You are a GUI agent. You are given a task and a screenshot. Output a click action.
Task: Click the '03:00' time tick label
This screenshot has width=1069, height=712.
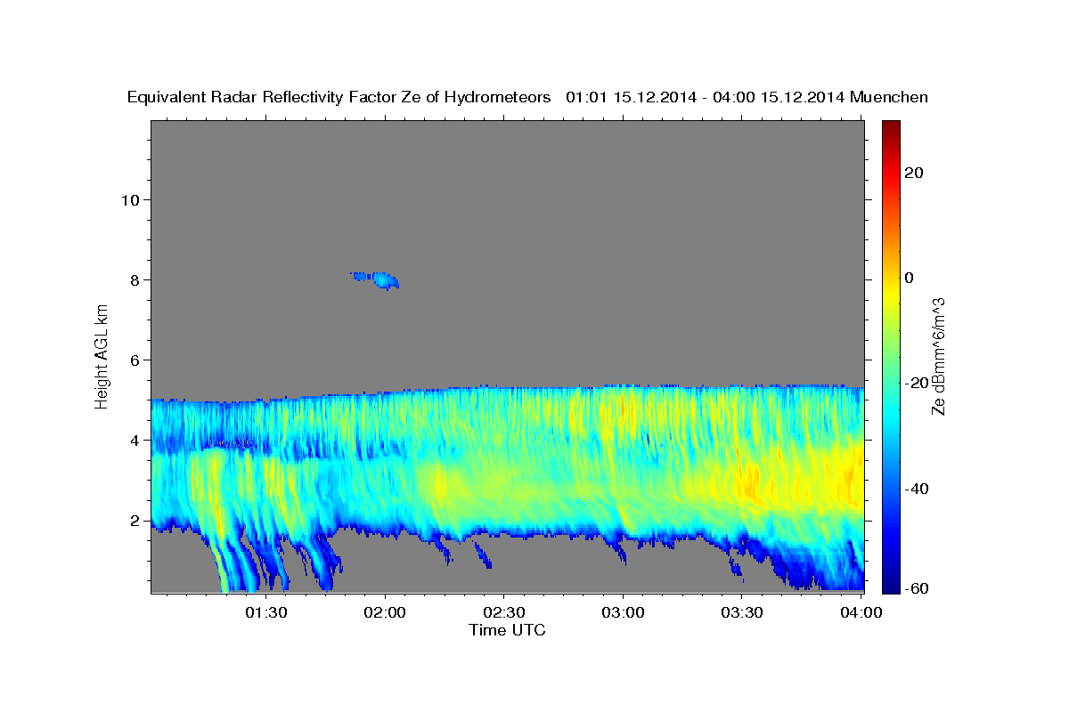pos(623,613)
